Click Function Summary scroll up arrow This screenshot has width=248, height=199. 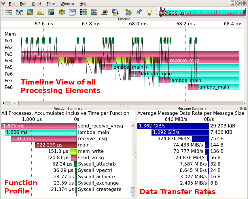point(133,125)
